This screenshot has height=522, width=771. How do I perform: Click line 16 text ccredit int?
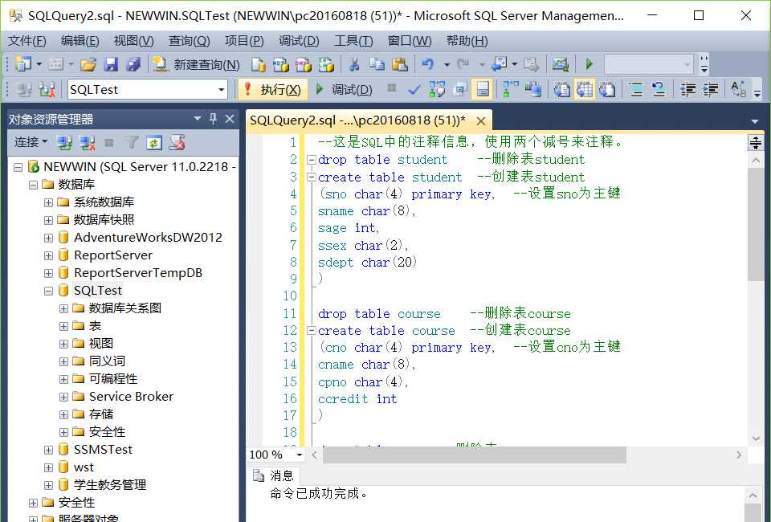[357, 399]
